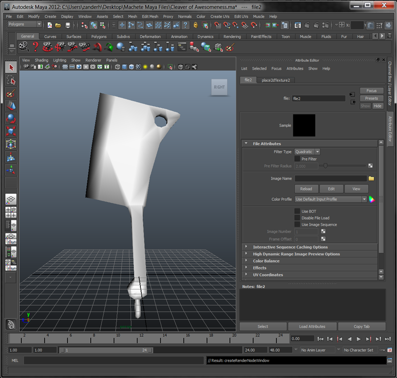This screenshot has height=378, width=397.
Task: Open the color management icon next to Color Profile
Action: click(371, 199)
